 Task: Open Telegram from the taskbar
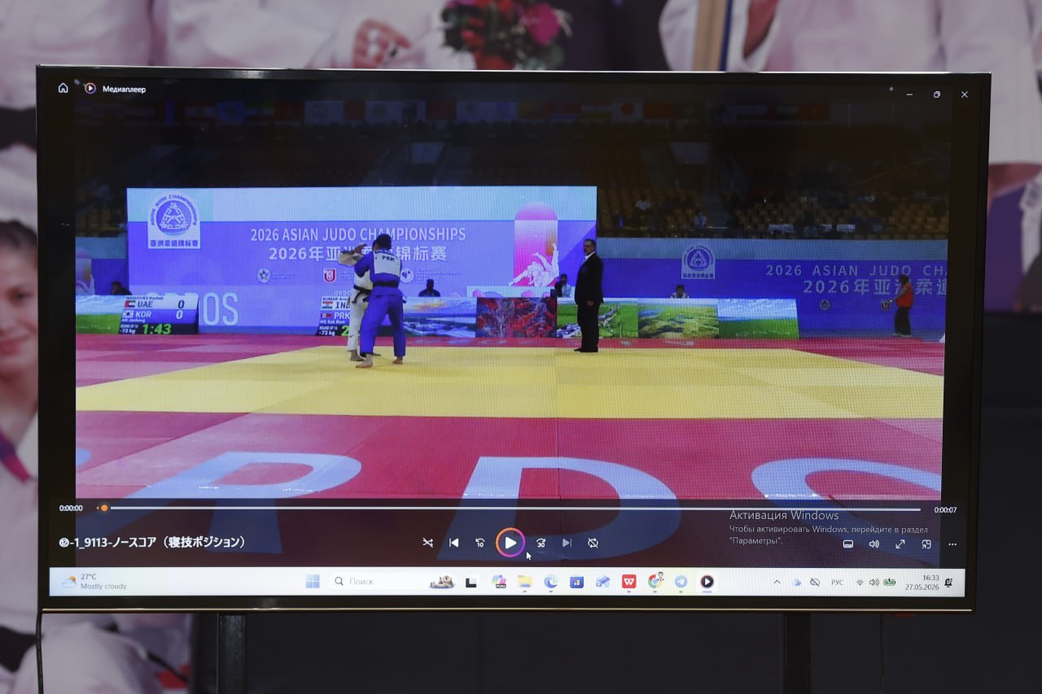(681, 582)
